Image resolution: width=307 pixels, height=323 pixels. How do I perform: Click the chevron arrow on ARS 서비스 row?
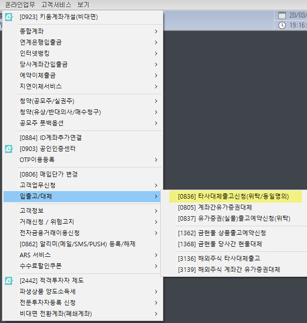pos(156,255)
